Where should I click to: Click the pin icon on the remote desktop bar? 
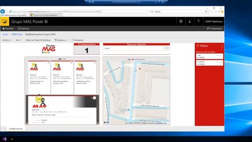click(x=90, y=2)
